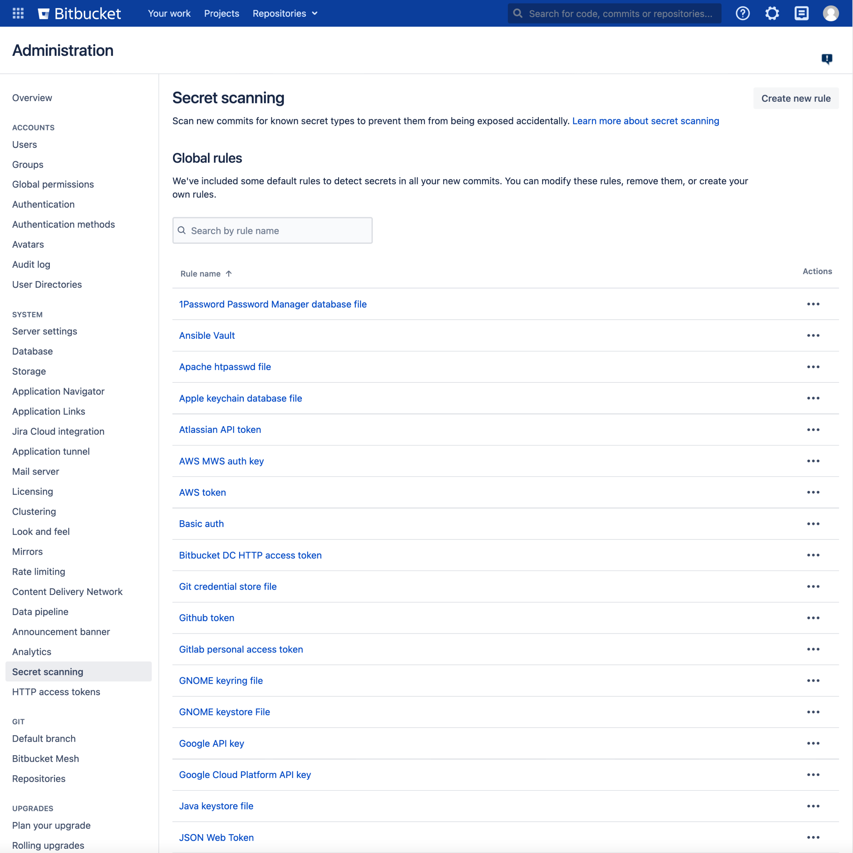Open Mail server settings

tap(35, 472)
